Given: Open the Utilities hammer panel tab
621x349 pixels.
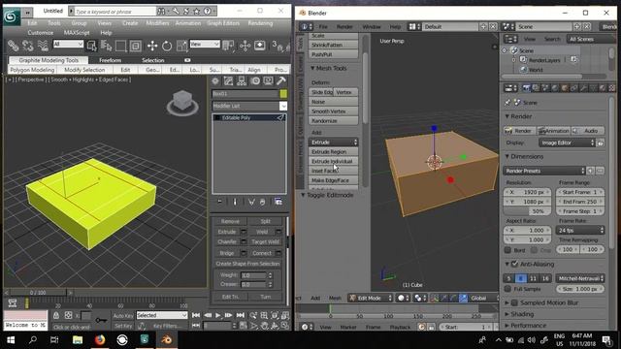Looking at the screenshot, I should coord(281,81).
